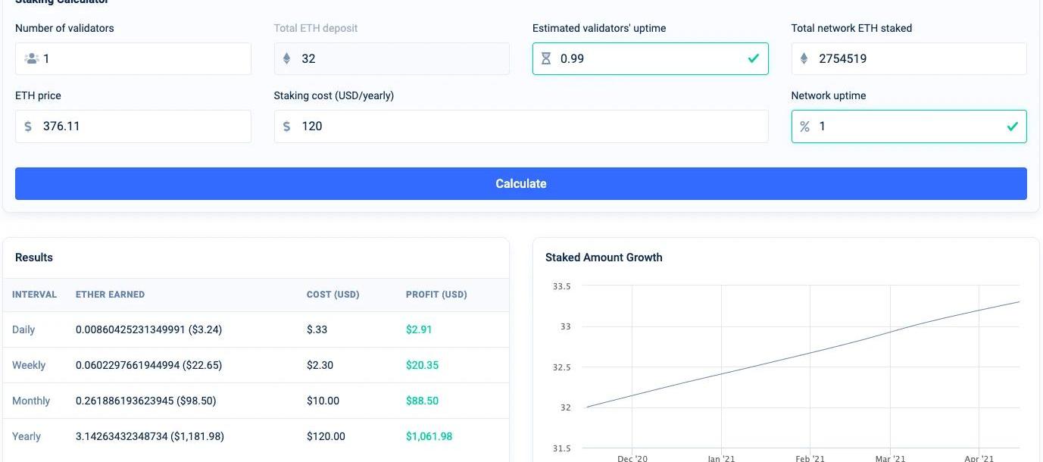1043x462 pixels.
Task: Edit the Estimated validators' uptime value 0.99
Action: [651, 58]
